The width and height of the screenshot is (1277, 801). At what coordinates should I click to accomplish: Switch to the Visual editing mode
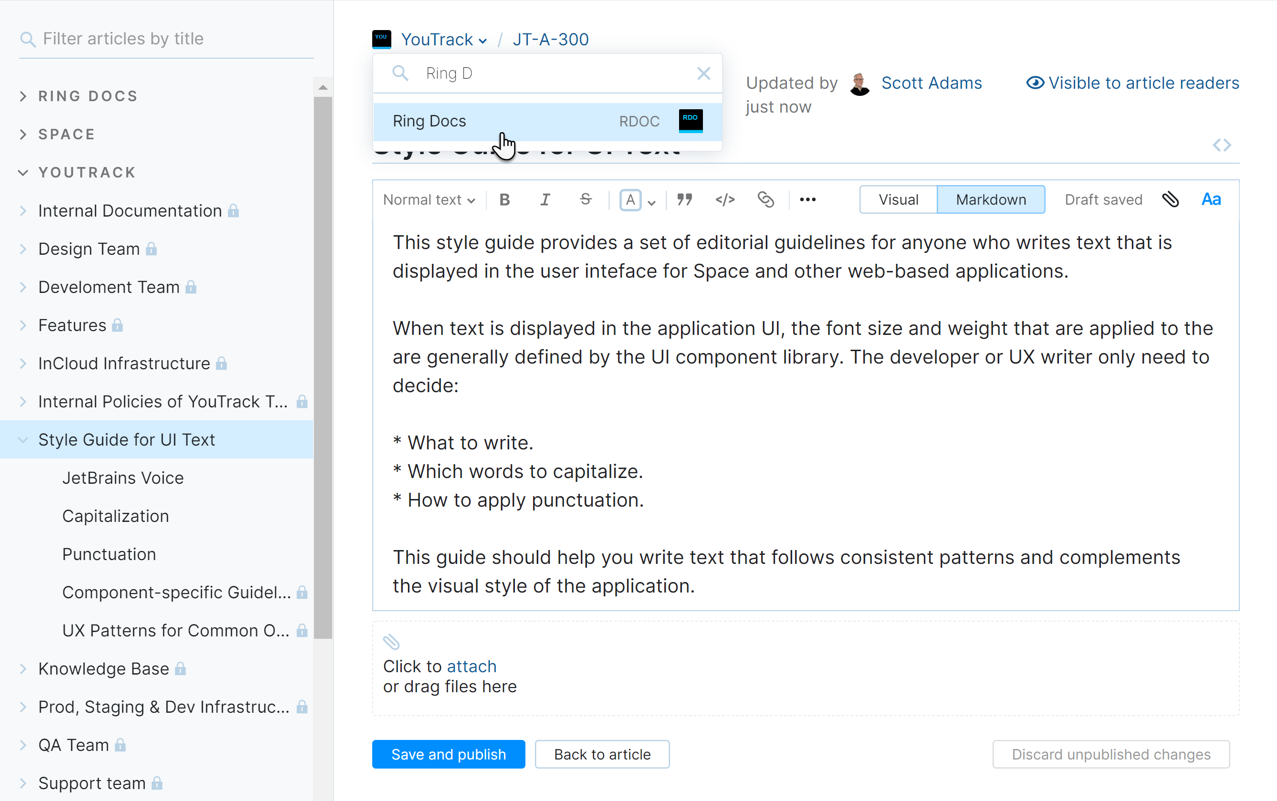click(x=898, y=199)
